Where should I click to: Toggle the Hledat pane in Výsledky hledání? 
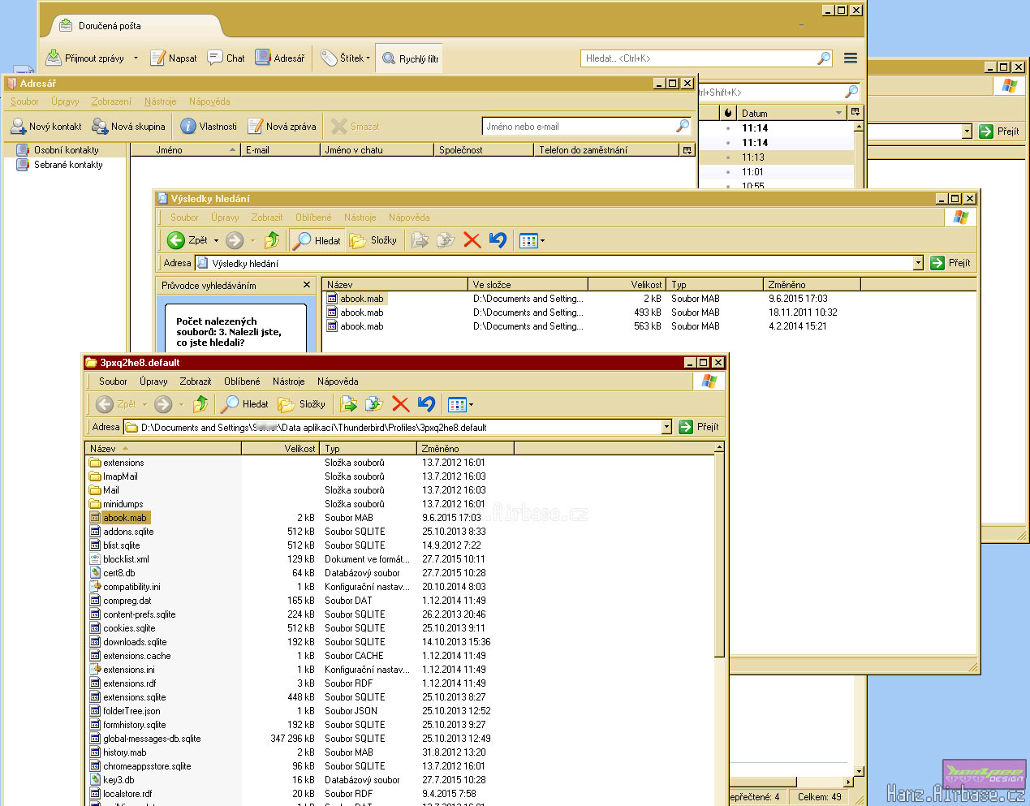tap(317, 240)
